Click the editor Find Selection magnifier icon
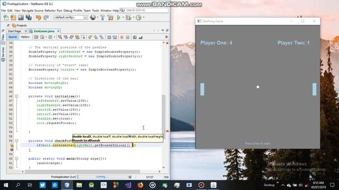The width and height of the screenshot is (339, 190). click(x=60, y=37)
